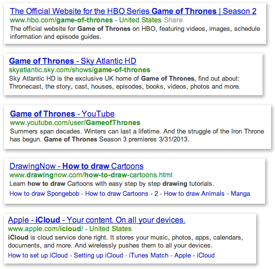
Task: Select the How to draw Cartoons - 2 sitelink
Action: (122, 194)
